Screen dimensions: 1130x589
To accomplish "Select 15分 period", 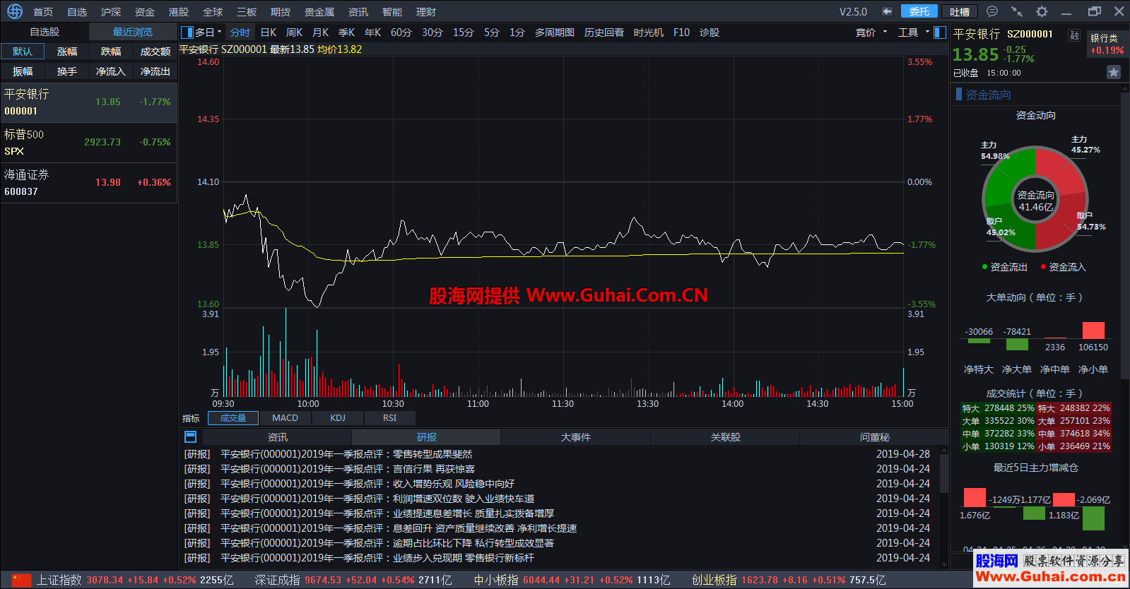I will point(464,32).
